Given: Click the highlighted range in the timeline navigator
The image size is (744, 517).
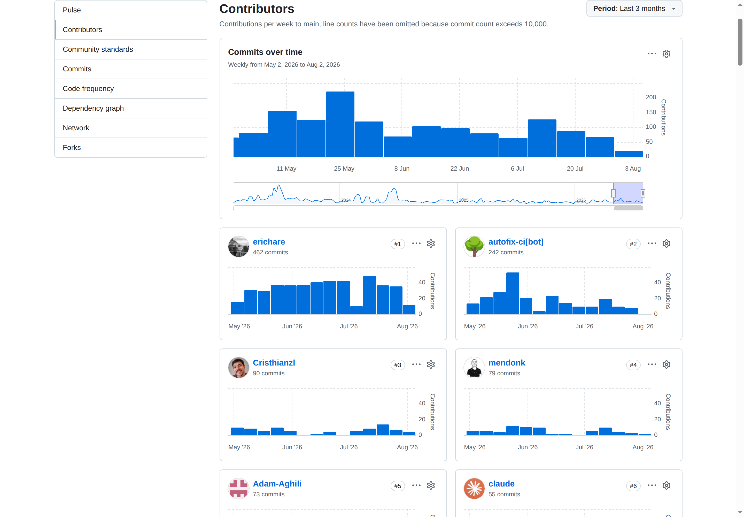Looking at the screenshot, I should point(628,193).
